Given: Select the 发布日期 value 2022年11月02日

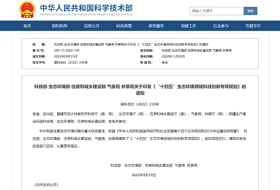Looking at the screenshot, I should click(173, 56).
